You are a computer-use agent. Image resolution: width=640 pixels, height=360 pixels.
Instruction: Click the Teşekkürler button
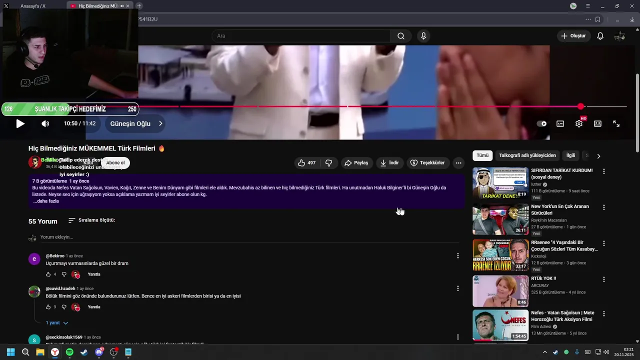(x=427, y=163)
